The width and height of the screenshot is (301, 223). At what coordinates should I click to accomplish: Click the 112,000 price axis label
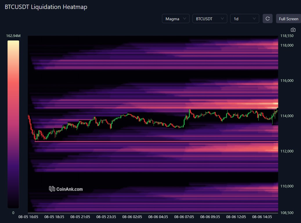tap(287, 151)
